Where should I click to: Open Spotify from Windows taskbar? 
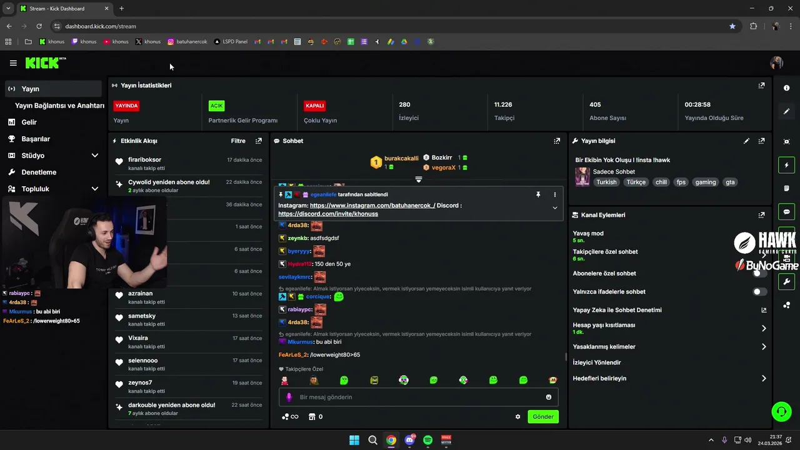coord(427,440)
